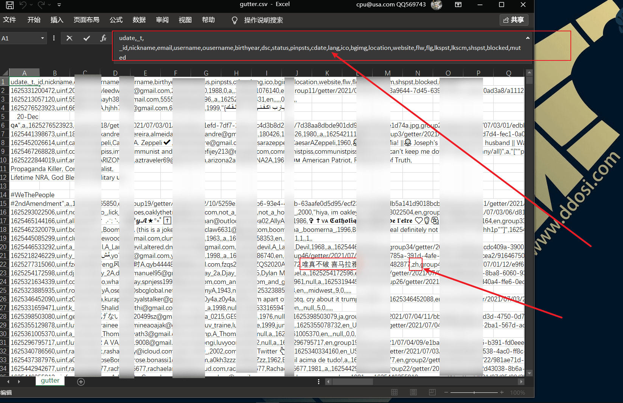623x403 pixels.
Task: Click the horizontal scrollbar thumb
Action: point(352,382)
